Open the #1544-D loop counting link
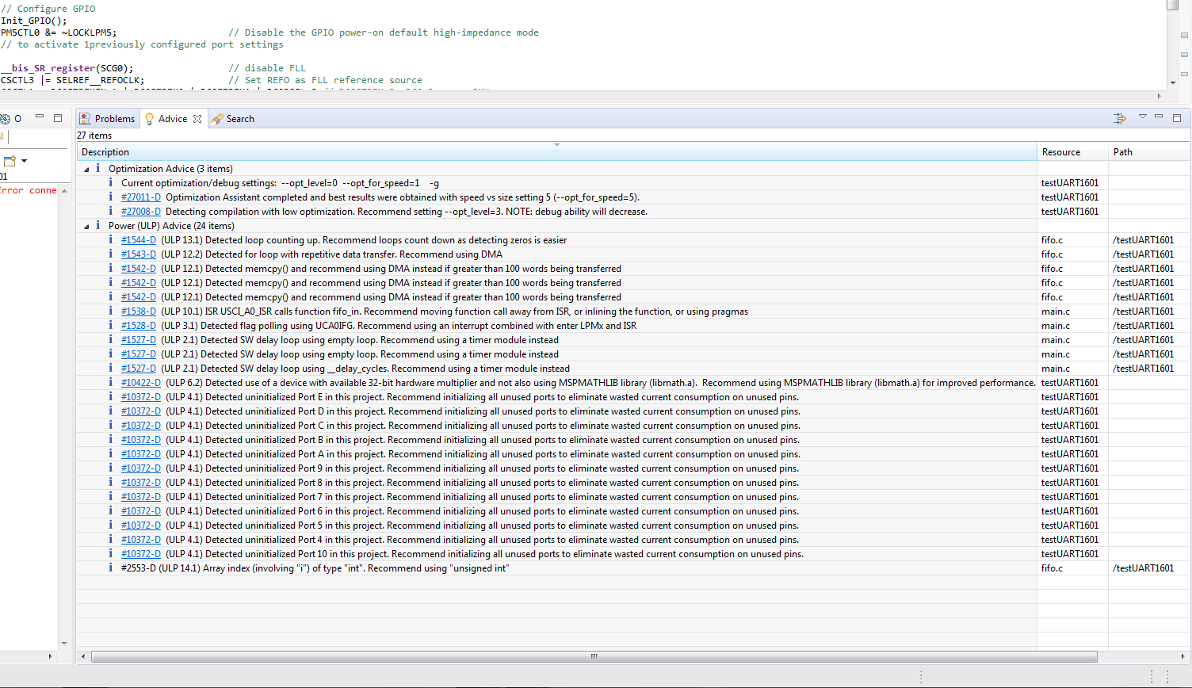Viewport: 1192px width, 688px height. (x=139, y=240)
